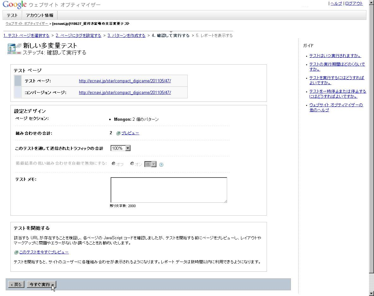
Task: Click the scrollbar down arrow
Action: click(371, 293)
